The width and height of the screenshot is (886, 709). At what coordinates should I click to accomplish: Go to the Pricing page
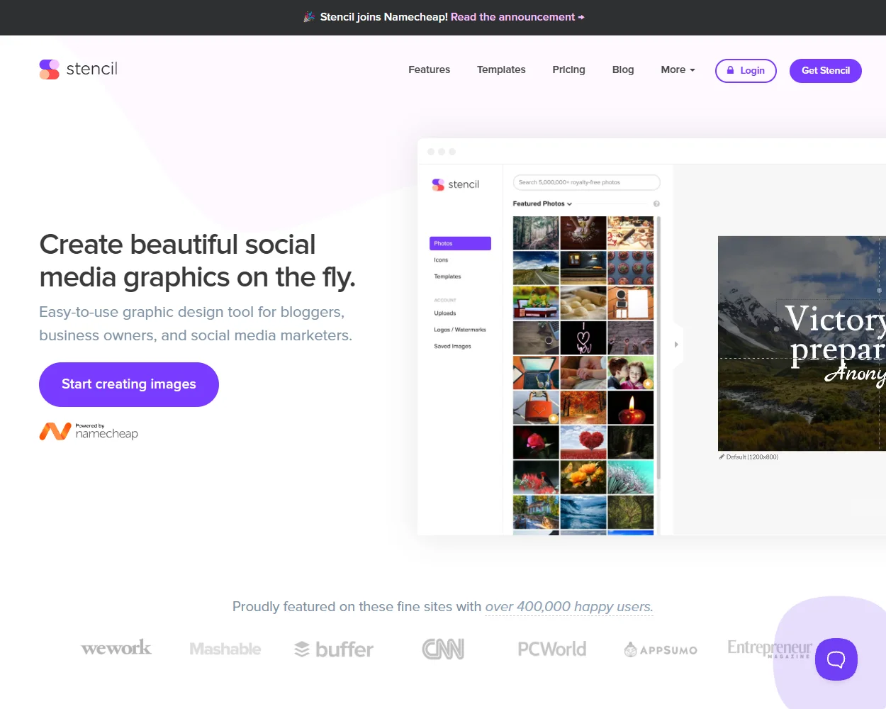point(568,69)
